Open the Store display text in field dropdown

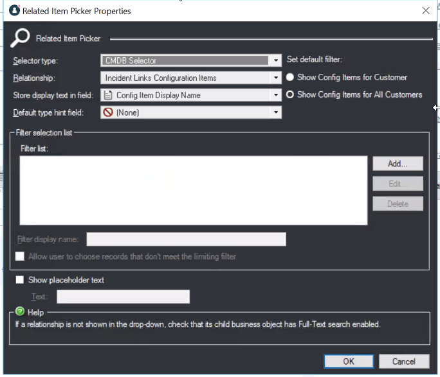276,95
